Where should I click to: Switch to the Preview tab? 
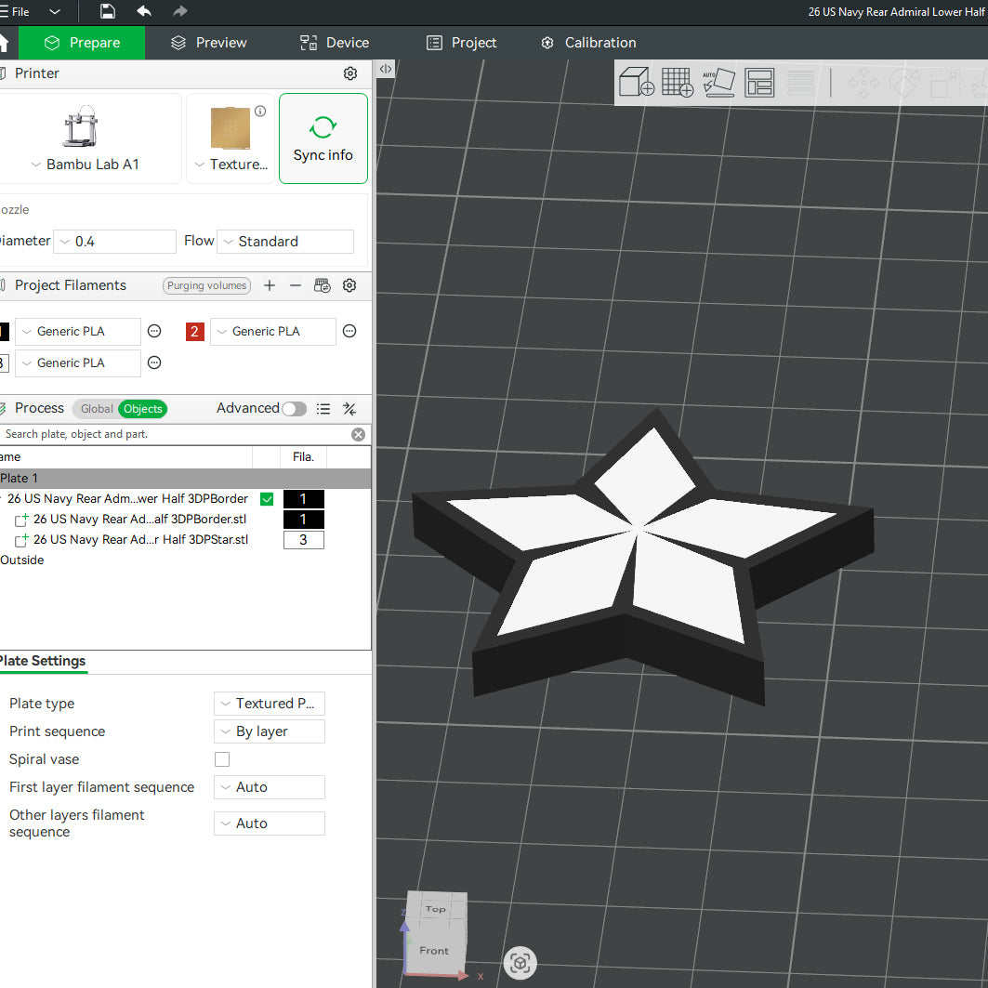208,43
